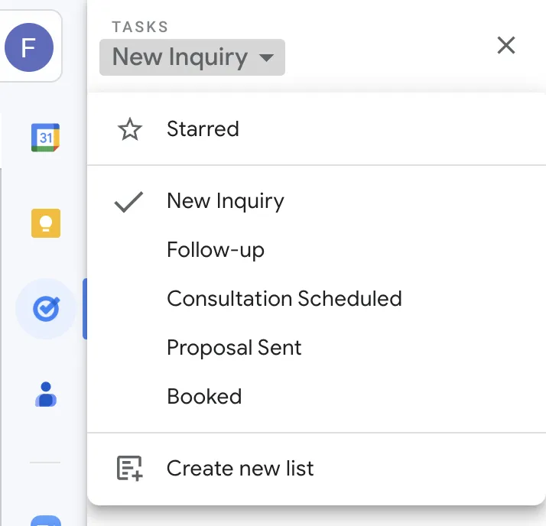The height and width of the screenshot is (526, 546).
Task: Switch to the Follow-up list
Action: click(x=215, y=250)
